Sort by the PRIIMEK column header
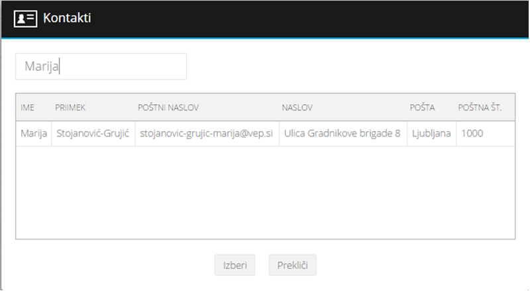530x291 pixels. (70, 107)
